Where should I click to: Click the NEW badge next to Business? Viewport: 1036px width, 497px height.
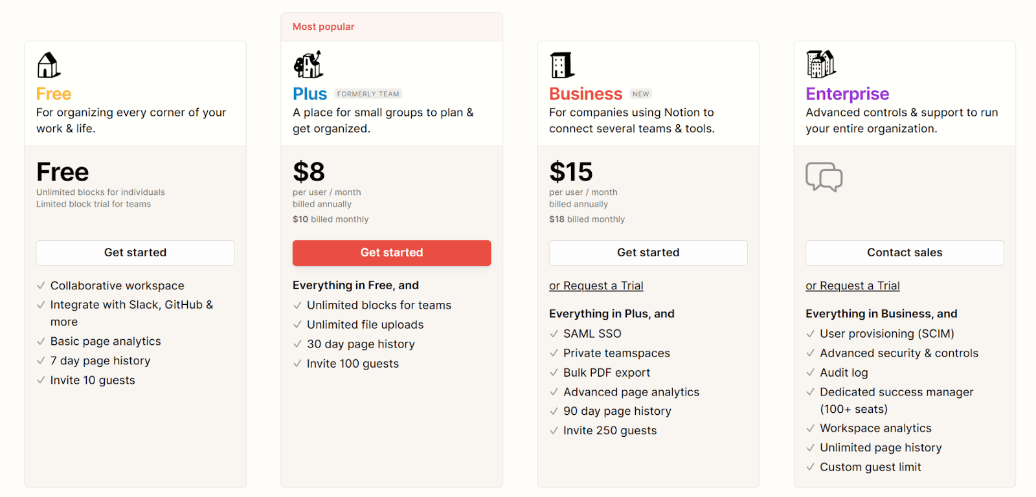point(640,94)
